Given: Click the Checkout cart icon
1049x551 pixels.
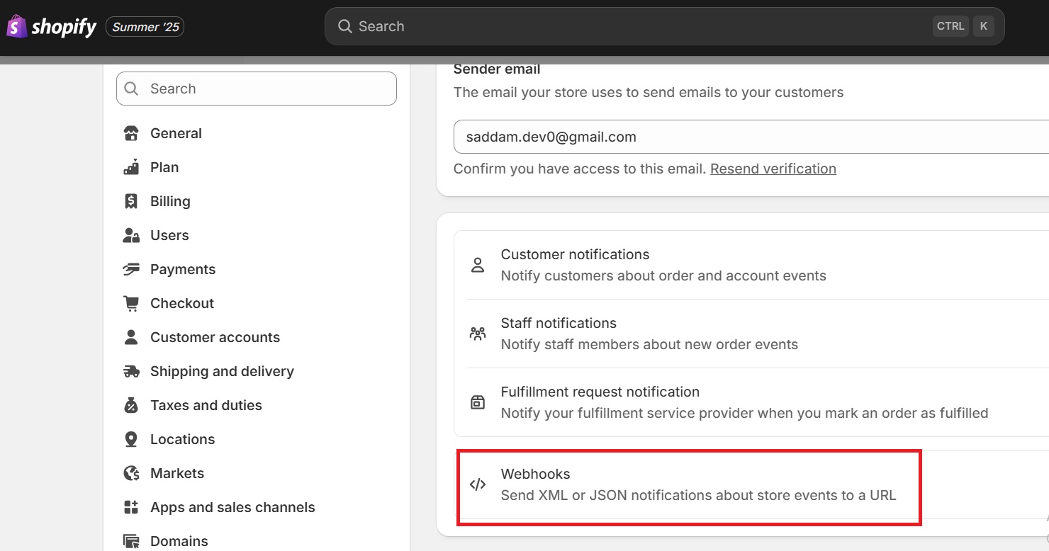Looking at the screenshot, I should point(131,303).
